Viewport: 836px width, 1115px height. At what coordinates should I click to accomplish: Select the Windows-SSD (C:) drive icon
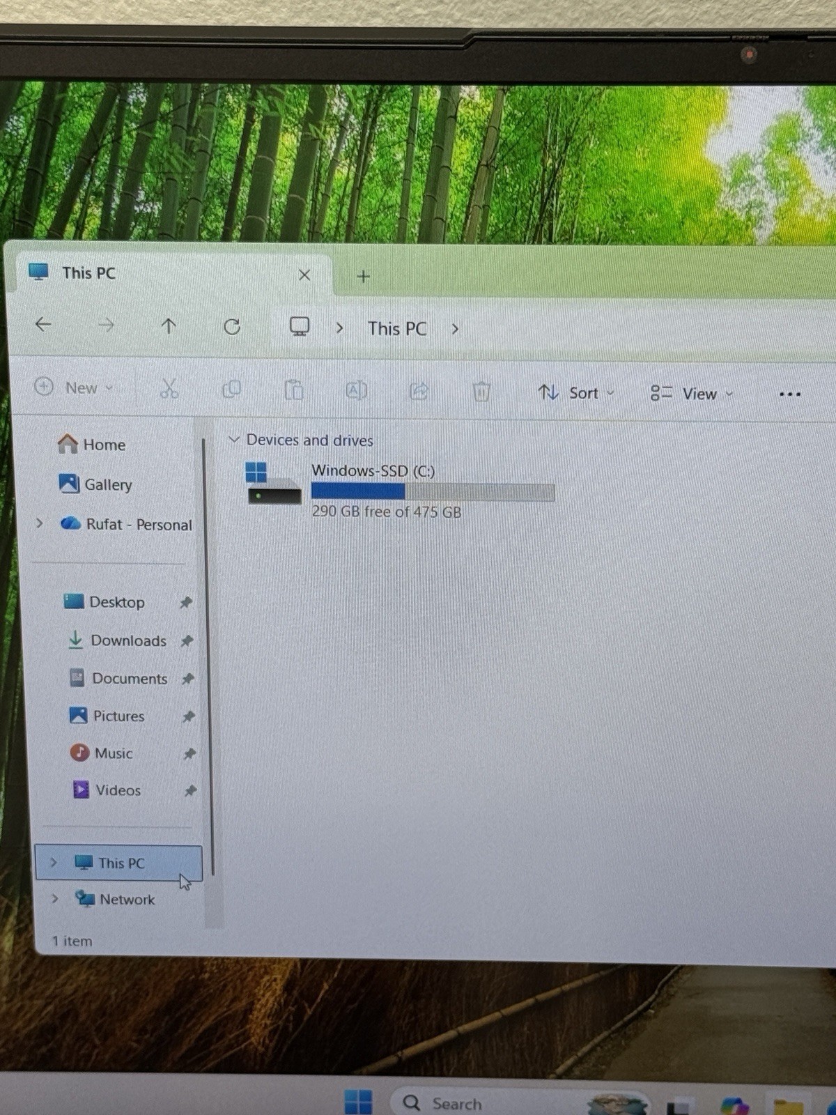coord(273,483)
